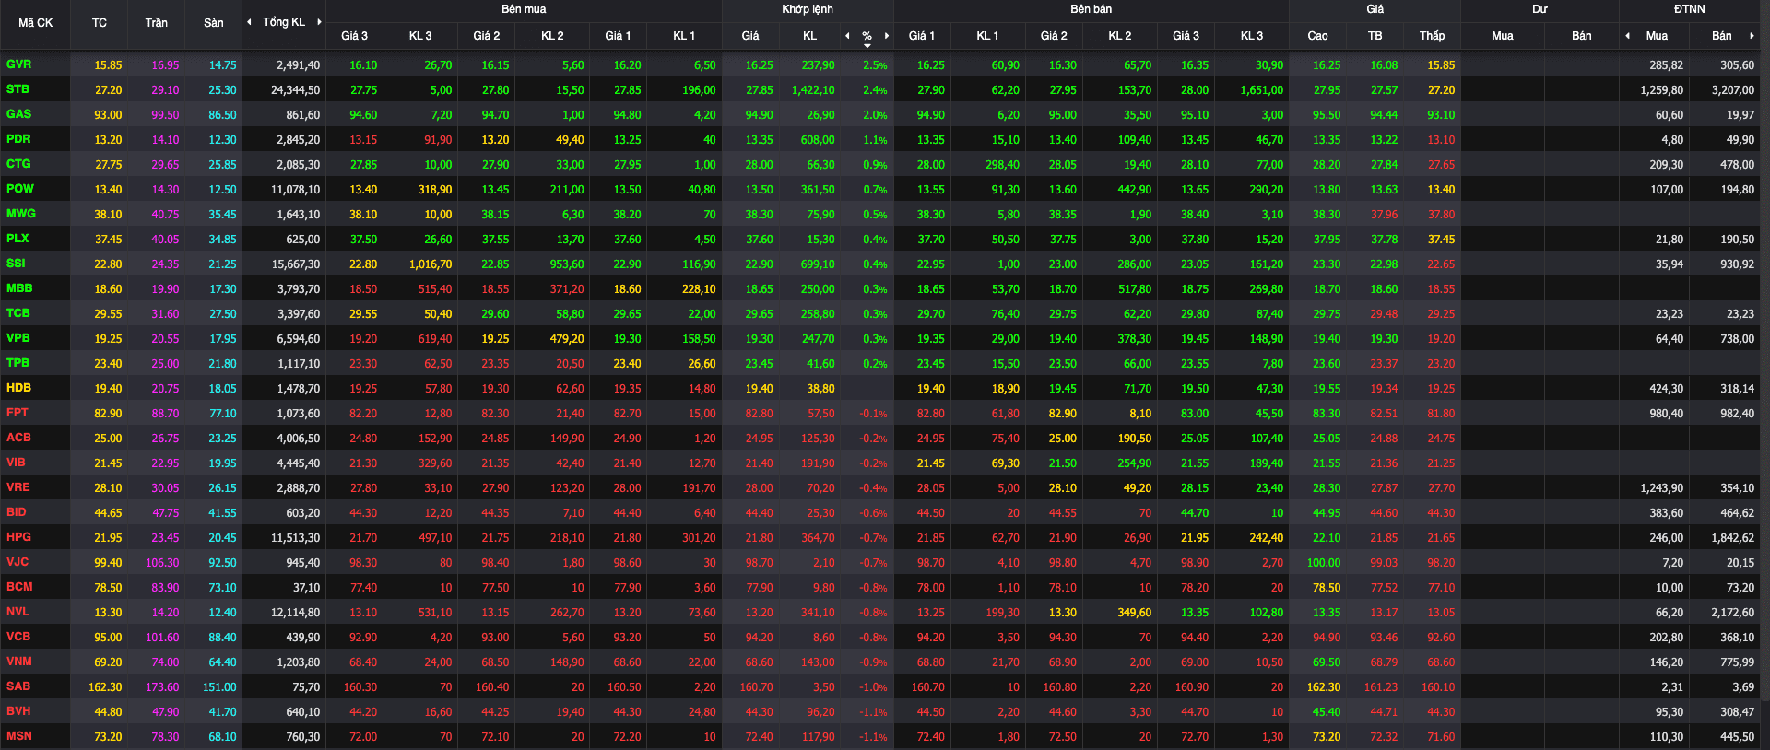The image size is (1770, 750).
Task: Open the VNM stock symbol
Action: pos(18,662)
